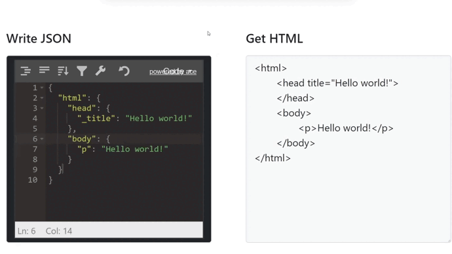Collapse the "html" object on line 2

click(42, 98)
